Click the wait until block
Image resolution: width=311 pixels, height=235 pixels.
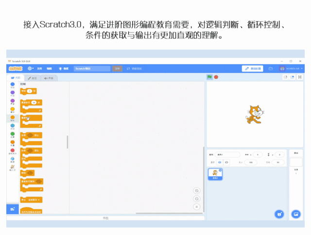pyautogui.click(x=27, y=173)
